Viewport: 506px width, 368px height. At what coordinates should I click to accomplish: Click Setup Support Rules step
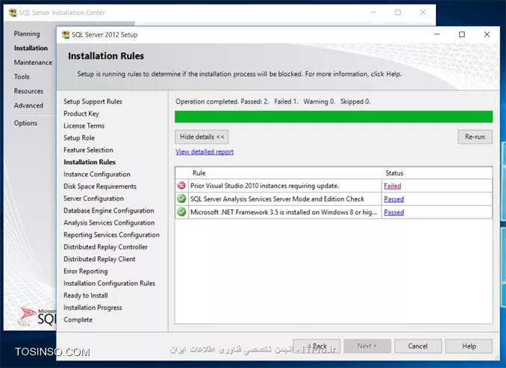(x=93, y=102)
